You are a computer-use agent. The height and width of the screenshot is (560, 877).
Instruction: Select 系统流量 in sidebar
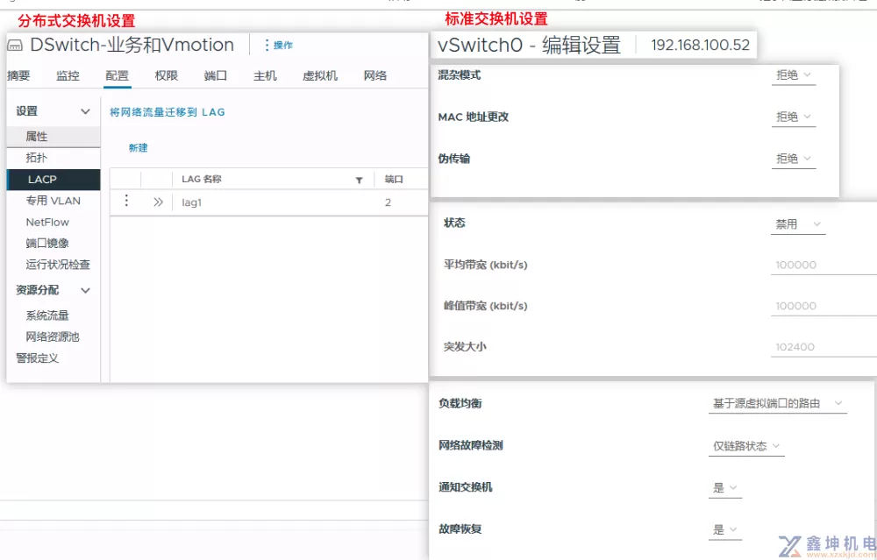coord(47,315)
